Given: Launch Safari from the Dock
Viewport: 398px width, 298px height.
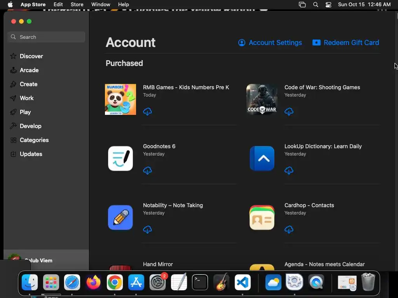Looking at the screenshot, I should (72, 282).
